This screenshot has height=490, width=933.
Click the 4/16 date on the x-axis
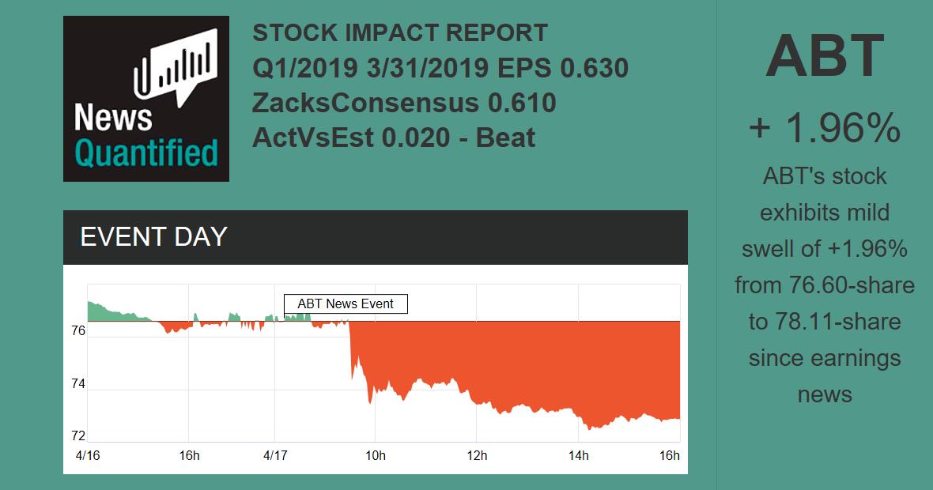pyautogui.click(x=88, y=456)
